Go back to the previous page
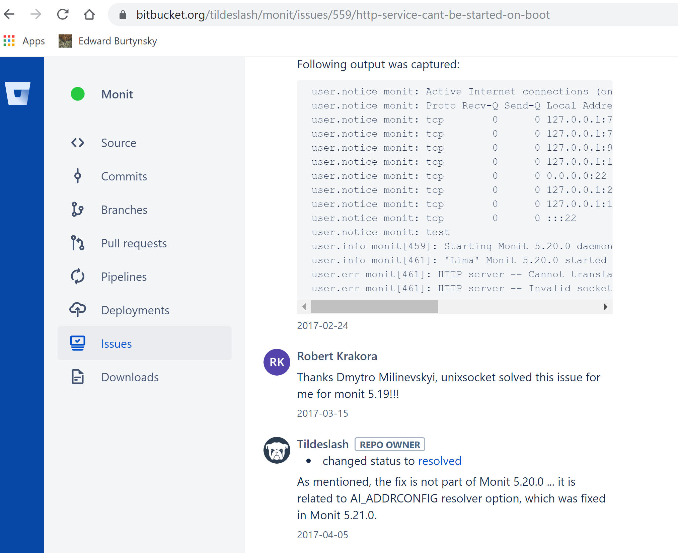Image resolution: width=678 pixels, height=553 pixels. [x=9, y=14]
